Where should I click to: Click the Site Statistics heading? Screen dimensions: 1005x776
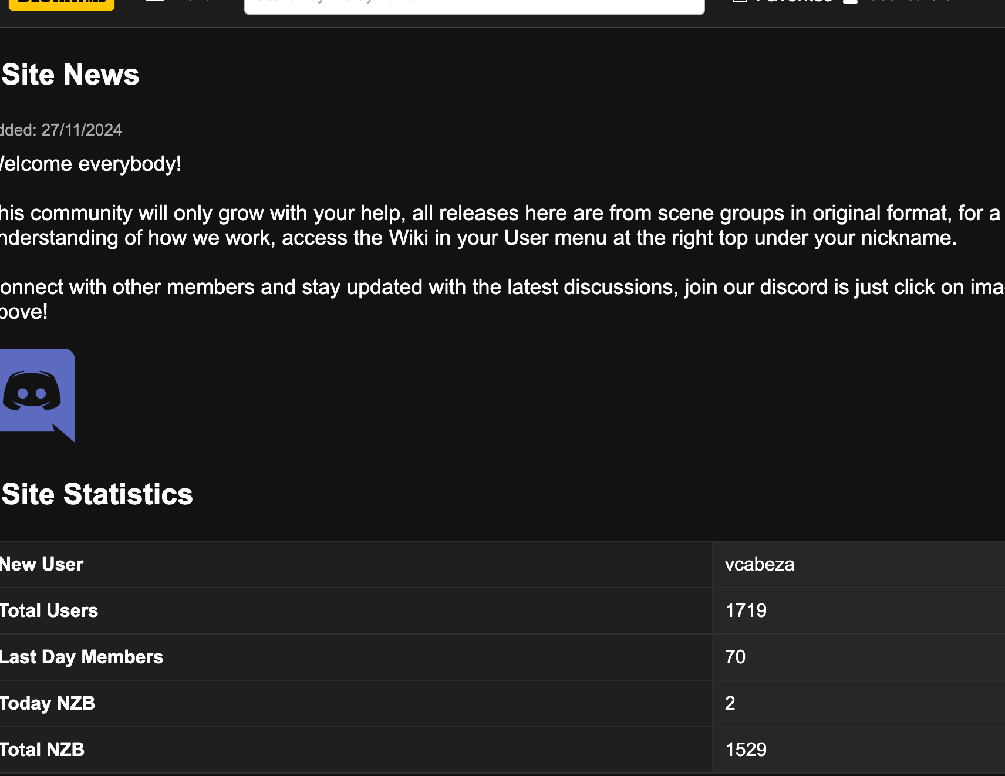pyautogui.click(x=97, y=494)
